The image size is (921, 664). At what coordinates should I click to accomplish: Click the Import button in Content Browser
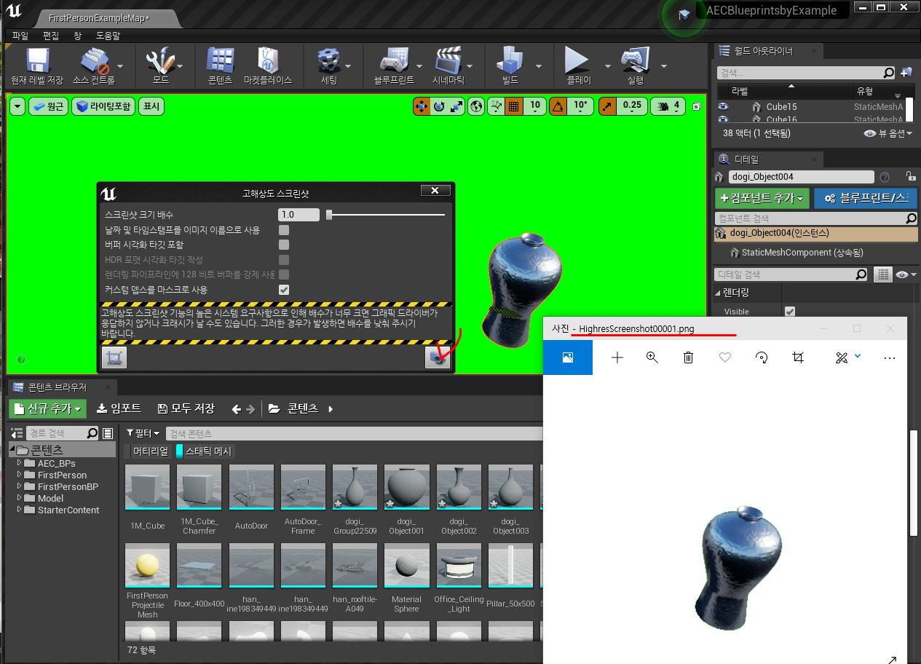coord(119,408)
